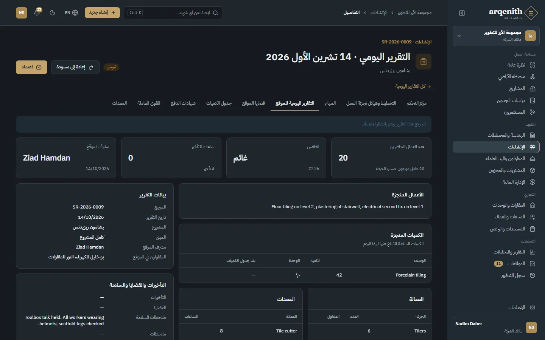Open Nadim Daher profile at sidebar bottom
This screenshot has width=545, height=340.
point(496,327)
